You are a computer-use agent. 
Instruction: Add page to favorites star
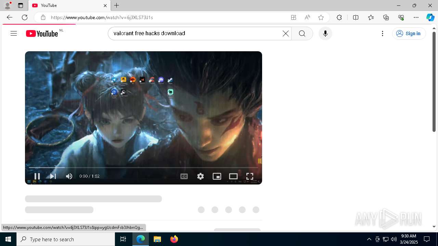point(321,17)
